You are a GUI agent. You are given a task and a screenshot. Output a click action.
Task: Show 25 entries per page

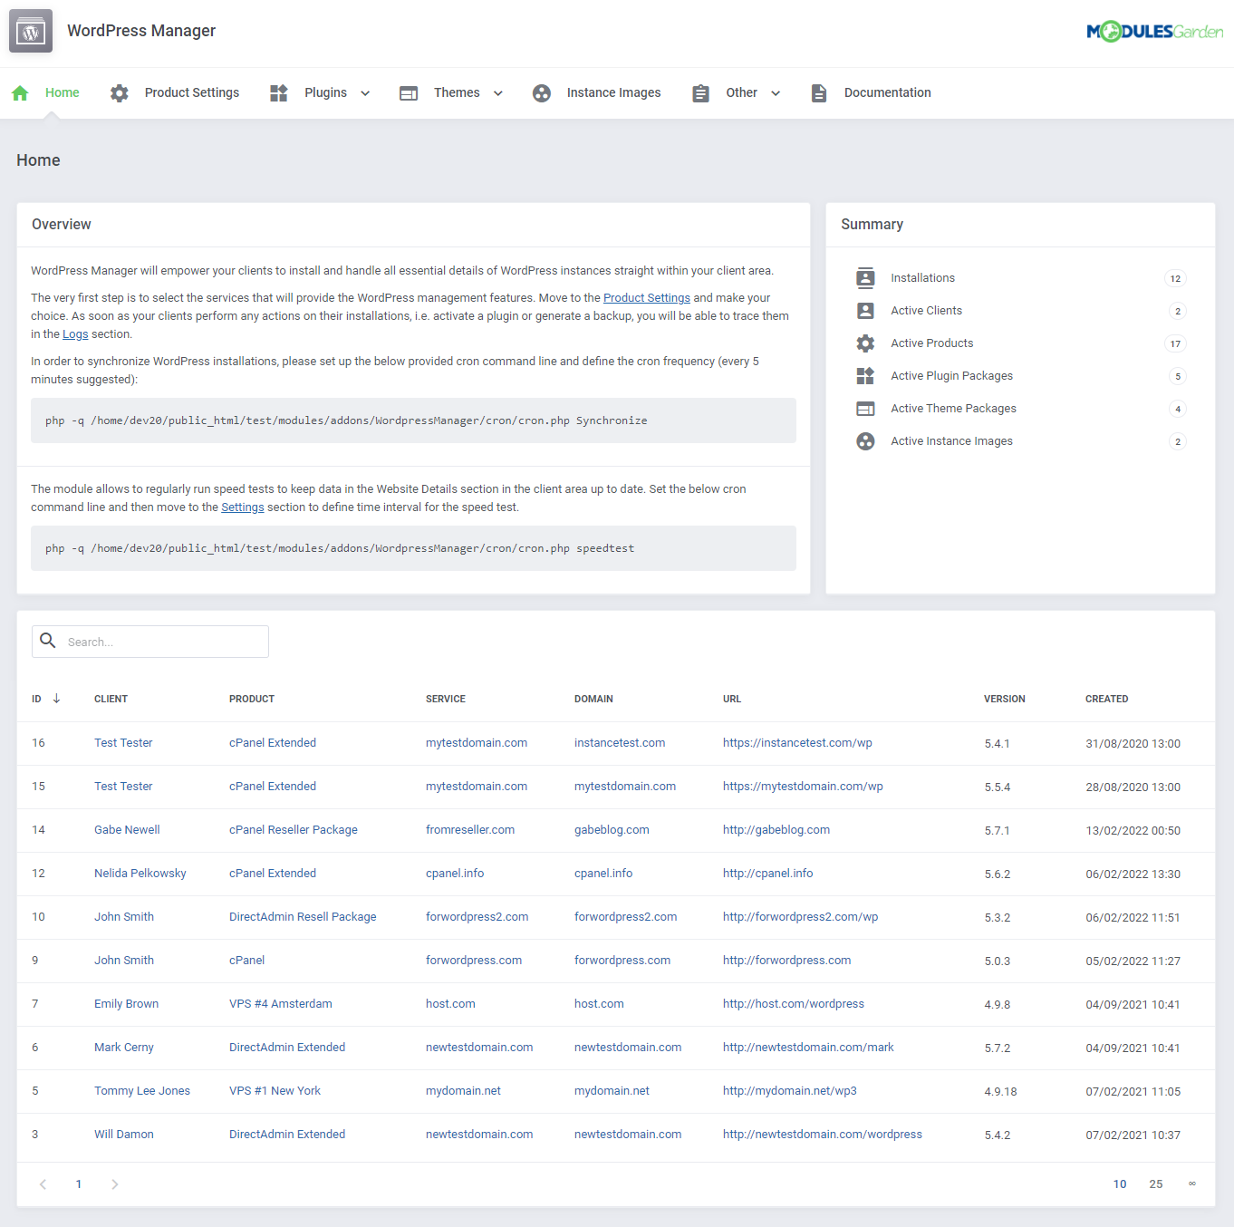click(x=1156, y=1184)
